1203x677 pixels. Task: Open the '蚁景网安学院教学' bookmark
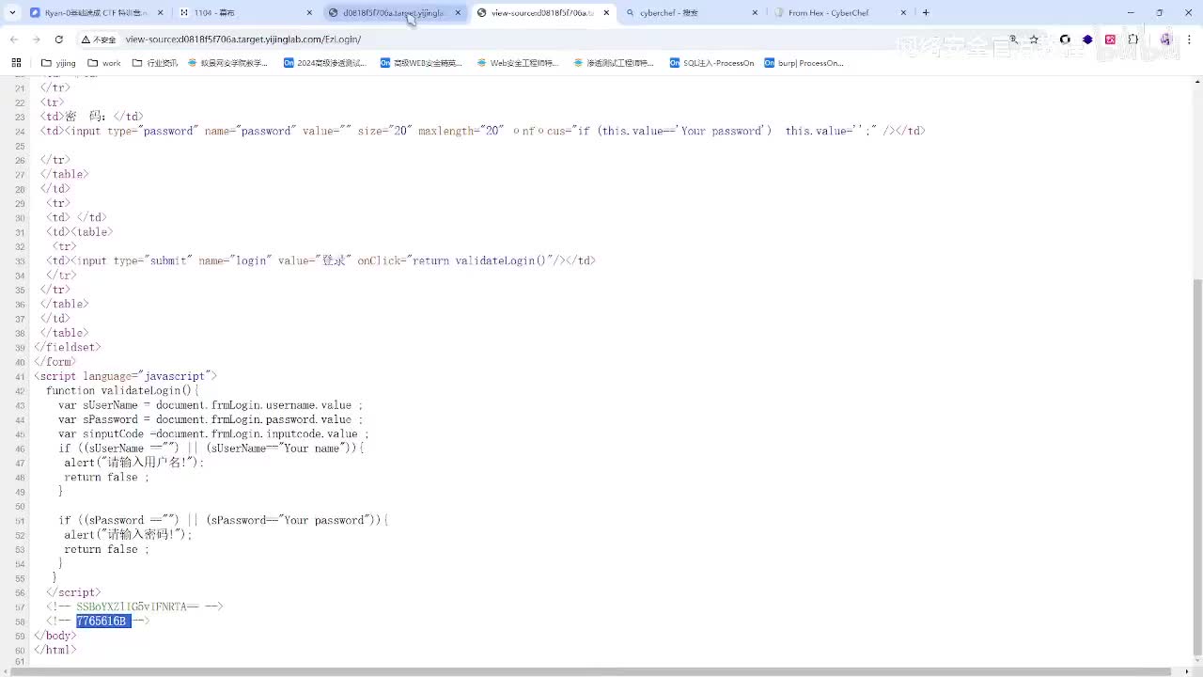pos(228,63)
